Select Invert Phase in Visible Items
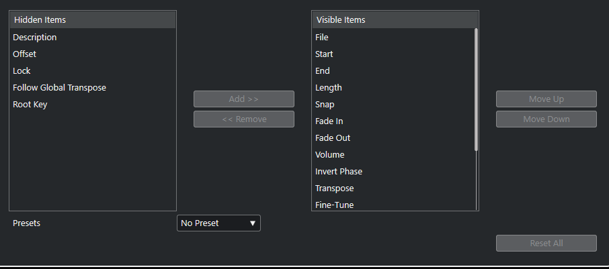609x269 pixels. [339, 172]
